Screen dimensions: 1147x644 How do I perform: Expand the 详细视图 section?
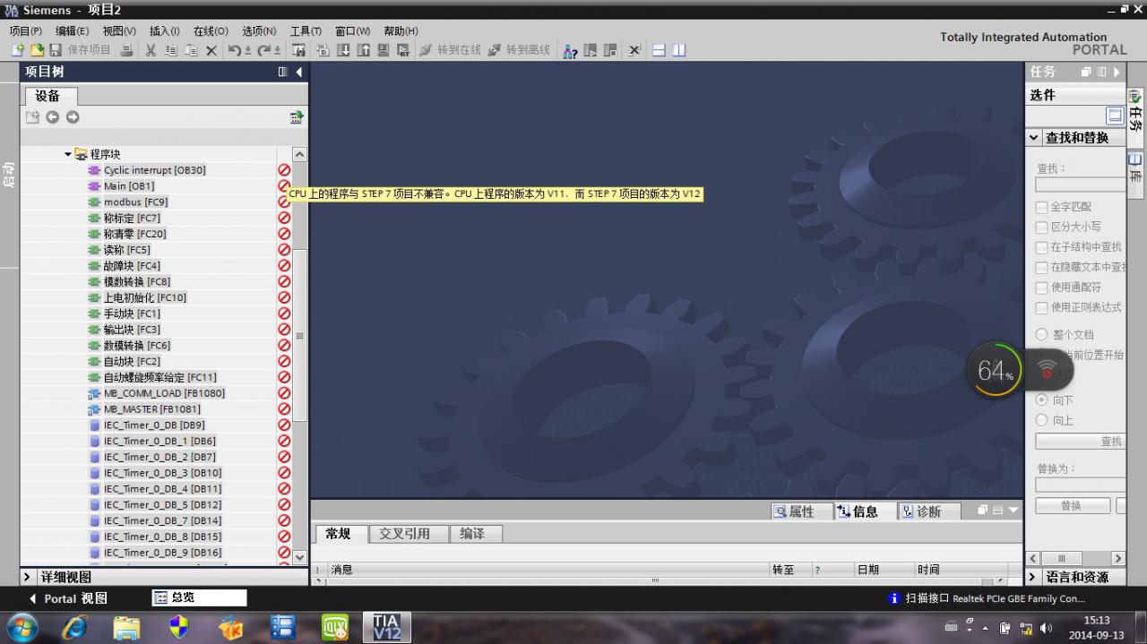tap(27, 577)
